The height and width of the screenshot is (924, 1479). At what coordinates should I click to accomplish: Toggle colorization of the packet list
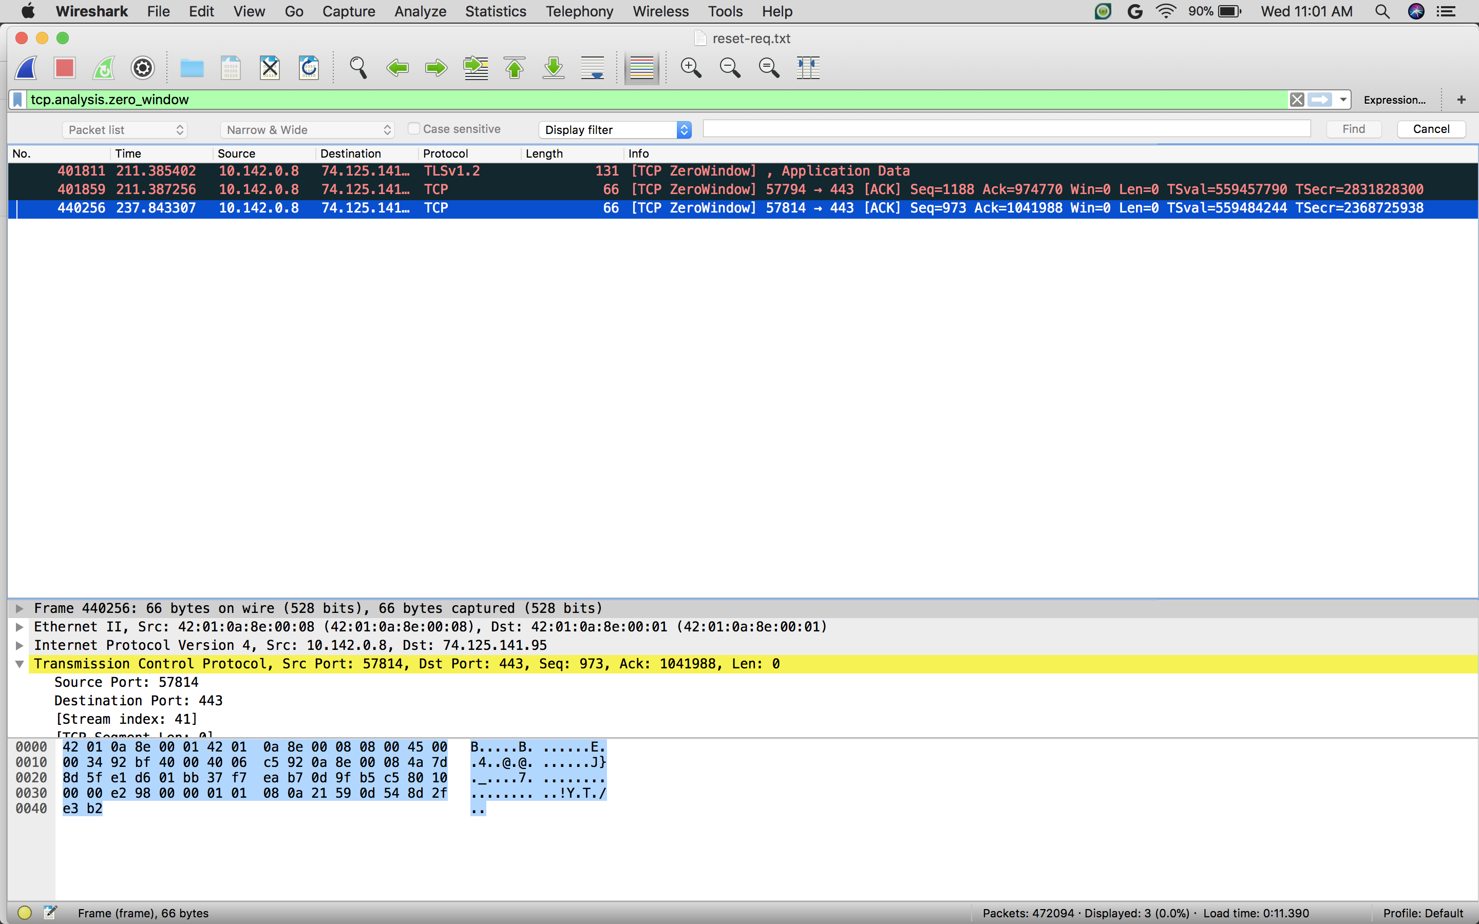click(x=641, y=68)
